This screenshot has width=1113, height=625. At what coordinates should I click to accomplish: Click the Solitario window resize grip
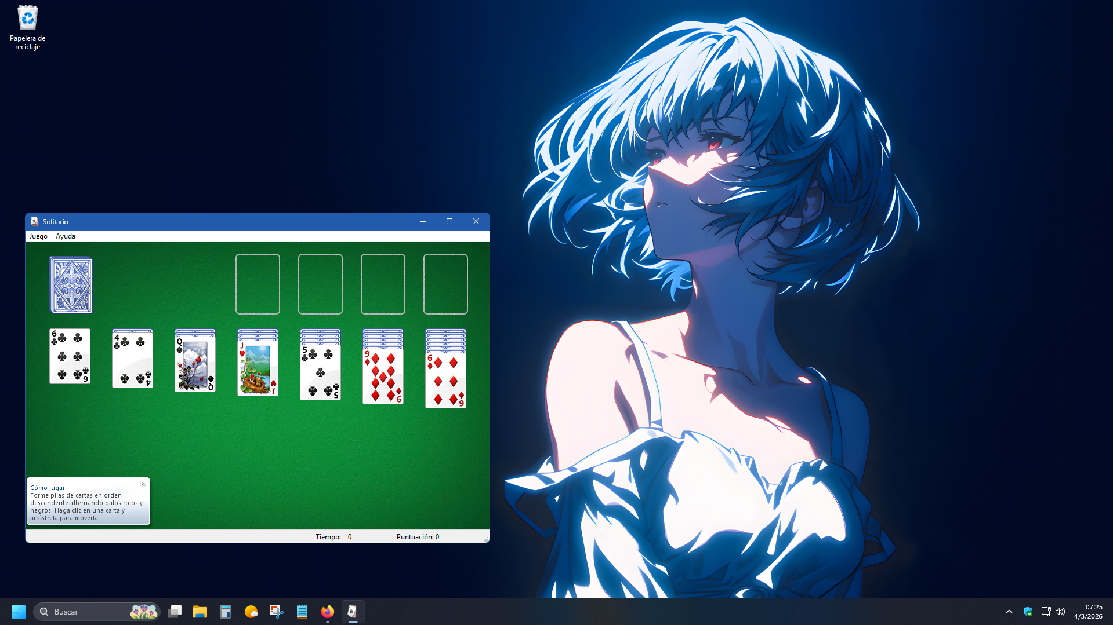[x=486, y=539]
